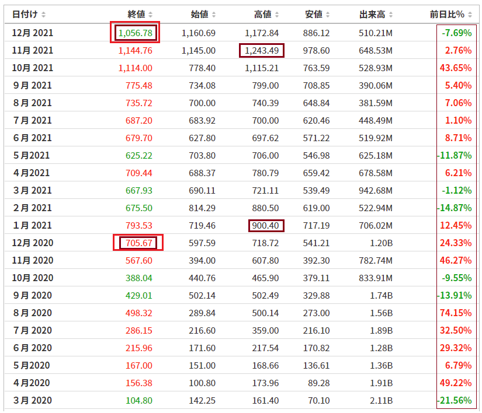Select volume 1.74B
482x413 pixels.
click(381, 296)
